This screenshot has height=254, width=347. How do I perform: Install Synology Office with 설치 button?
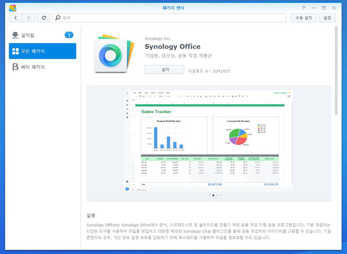164,70
